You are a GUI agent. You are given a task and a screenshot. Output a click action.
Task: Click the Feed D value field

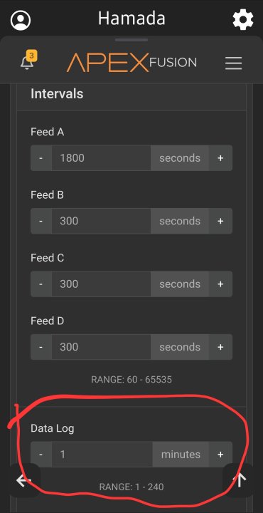pos(101,347)
